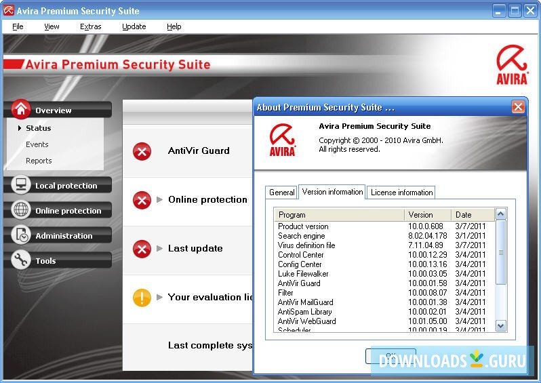Sort by Date column header
The image size is (541, 383).
(473, 215)
